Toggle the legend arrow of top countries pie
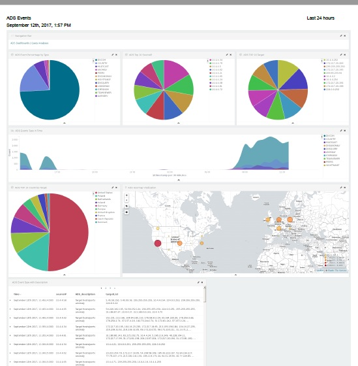358x366 pixels. click(93, 193)
